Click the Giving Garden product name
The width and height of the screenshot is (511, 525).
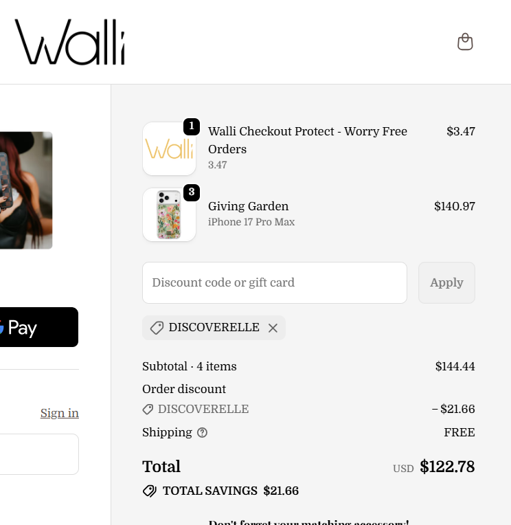tap(248, 206)
